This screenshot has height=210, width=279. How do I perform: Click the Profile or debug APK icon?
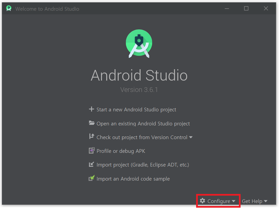[92, 151]
